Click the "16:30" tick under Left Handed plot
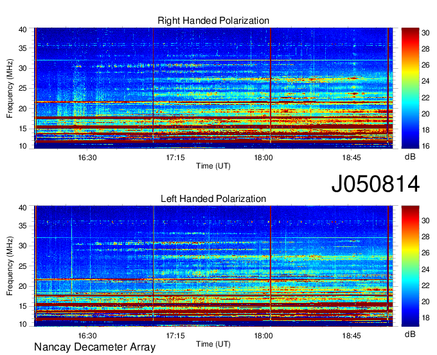 pyautogui.click(x=87, y=336)
